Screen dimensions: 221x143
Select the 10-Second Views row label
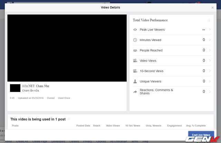pyautogui.click(x=152, y=71)
